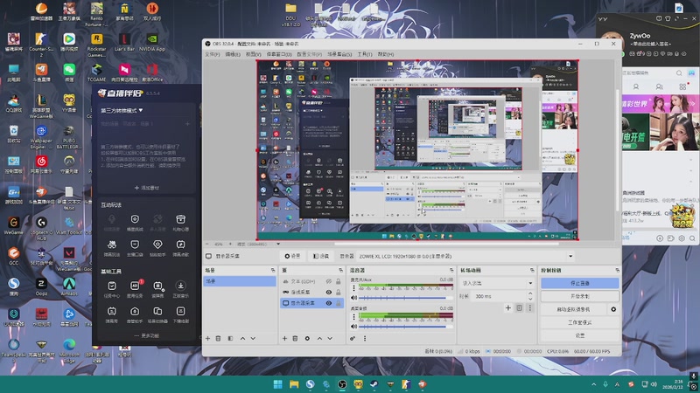Toggle visibility of the 显示器采集 source

pyautogui.click(x=329, y=303)
